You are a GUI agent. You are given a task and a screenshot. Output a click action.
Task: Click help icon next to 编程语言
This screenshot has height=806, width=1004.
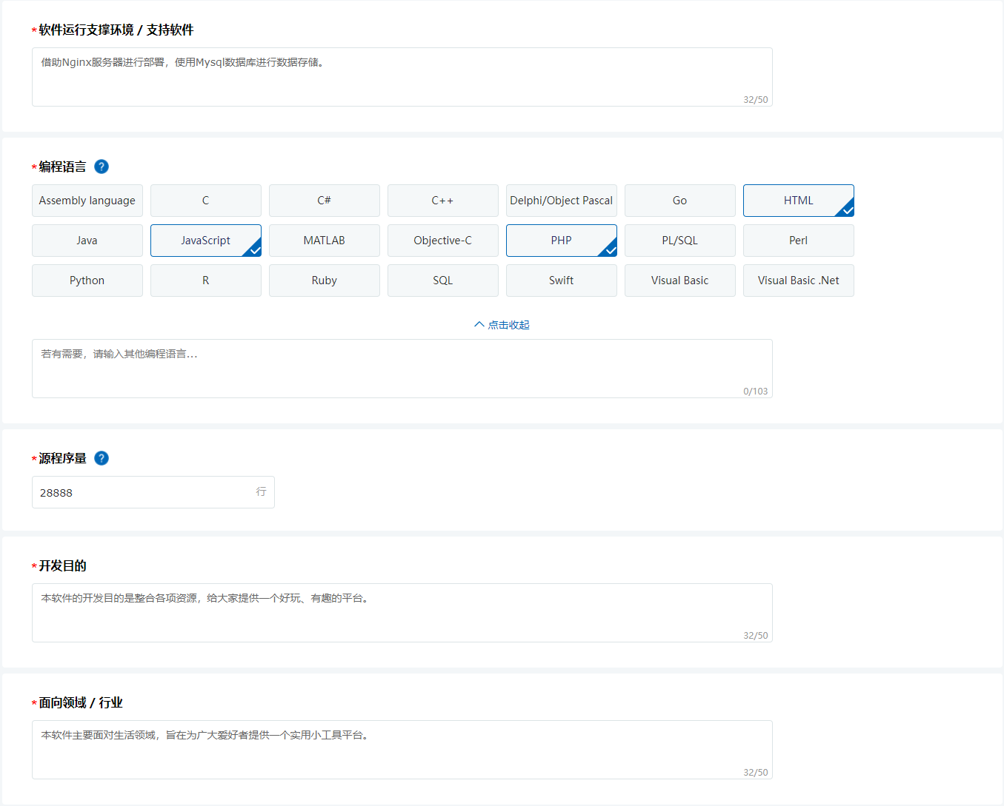coord(102,167)
